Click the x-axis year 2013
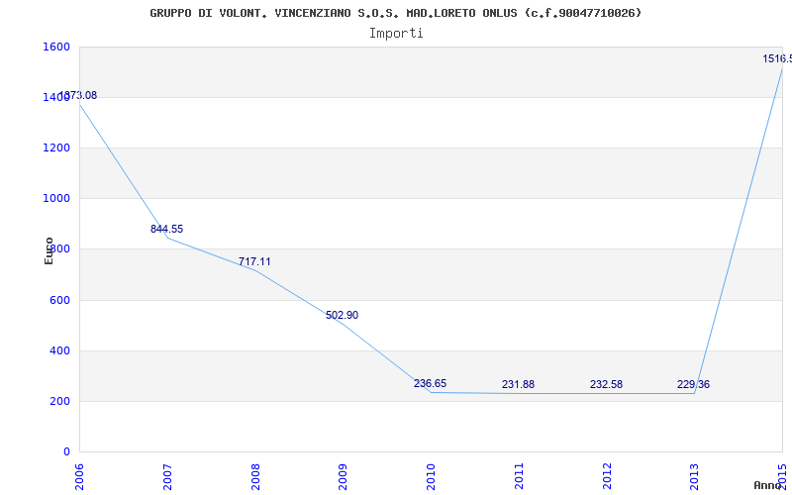This screenshot has width=792, height=495. pos(695,477)
